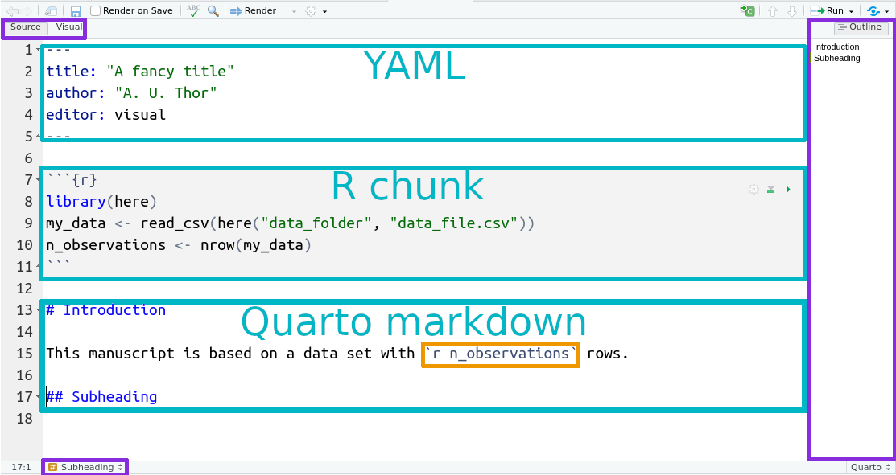Jump to Introduction in outline
This screenshot has height=475, width=896.
836,47
